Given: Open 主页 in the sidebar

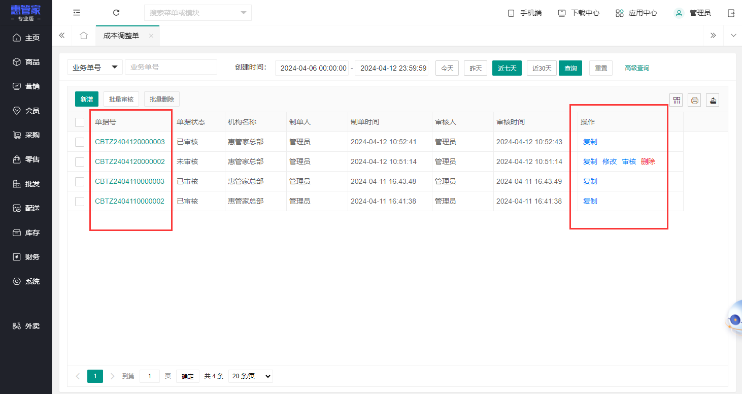Looking at the screenshot, I should click(x=26, y=38).
